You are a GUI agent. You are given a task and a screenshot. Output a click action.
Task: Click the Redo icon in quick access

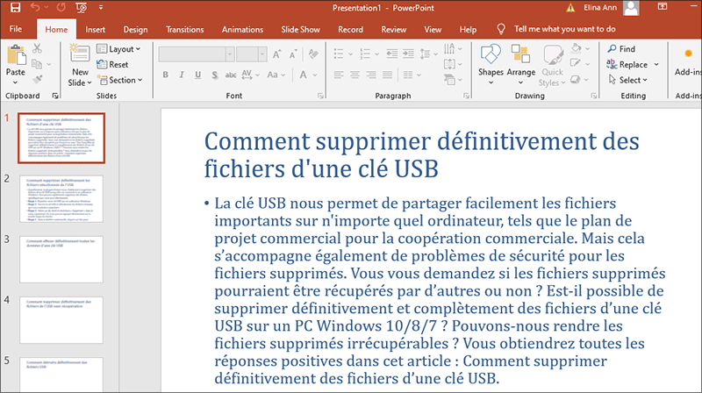coord(61,7)
